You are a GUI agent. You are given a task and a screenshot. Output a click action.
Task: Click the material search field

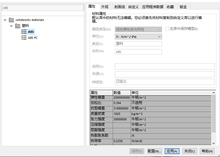pos(42,8)
